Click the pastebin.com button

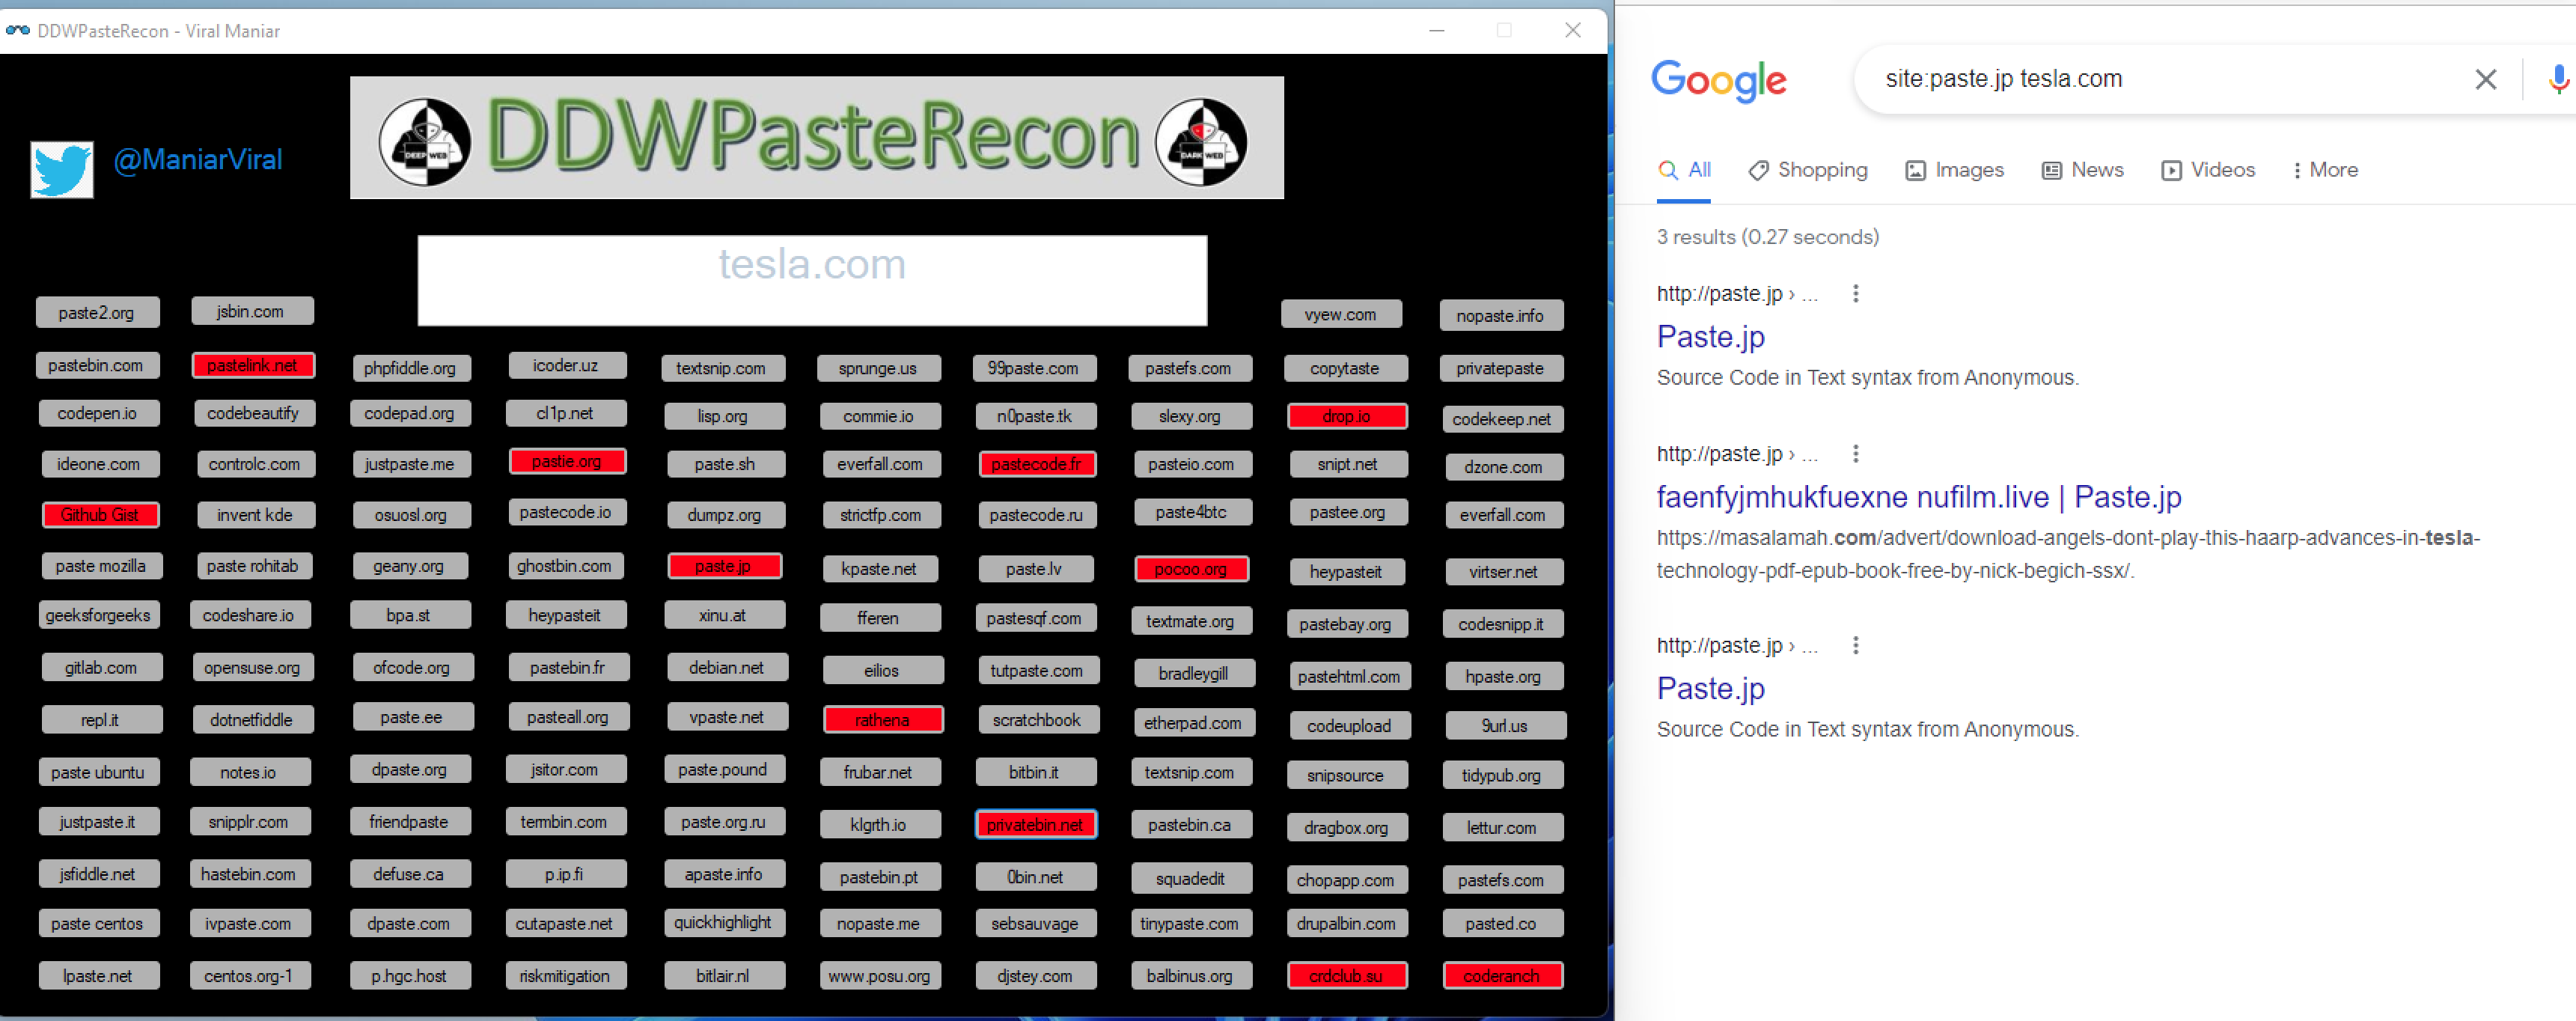pos(97,365)
